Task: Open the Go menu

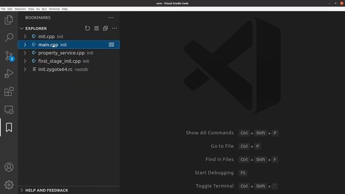Action: point(38,9)
